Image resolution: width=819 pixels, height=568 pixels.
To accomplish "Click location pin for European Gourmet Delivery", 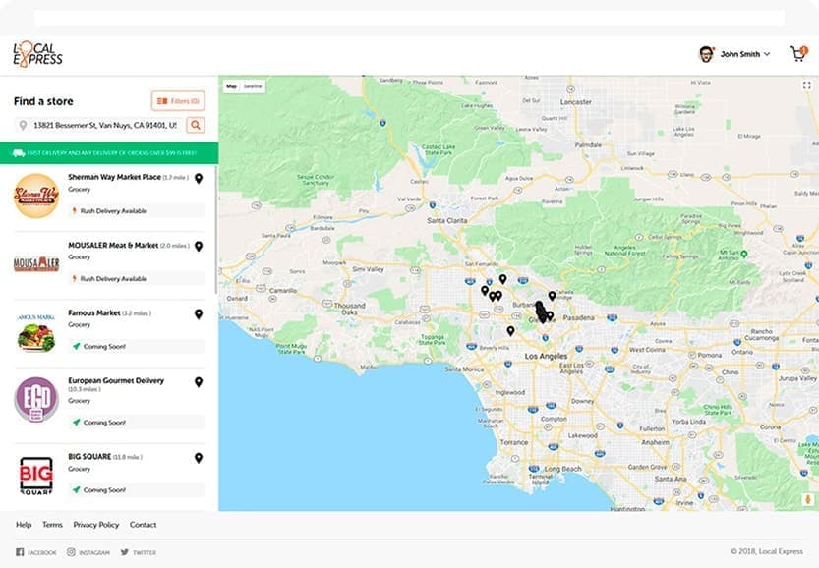I will tap(199, 382).
